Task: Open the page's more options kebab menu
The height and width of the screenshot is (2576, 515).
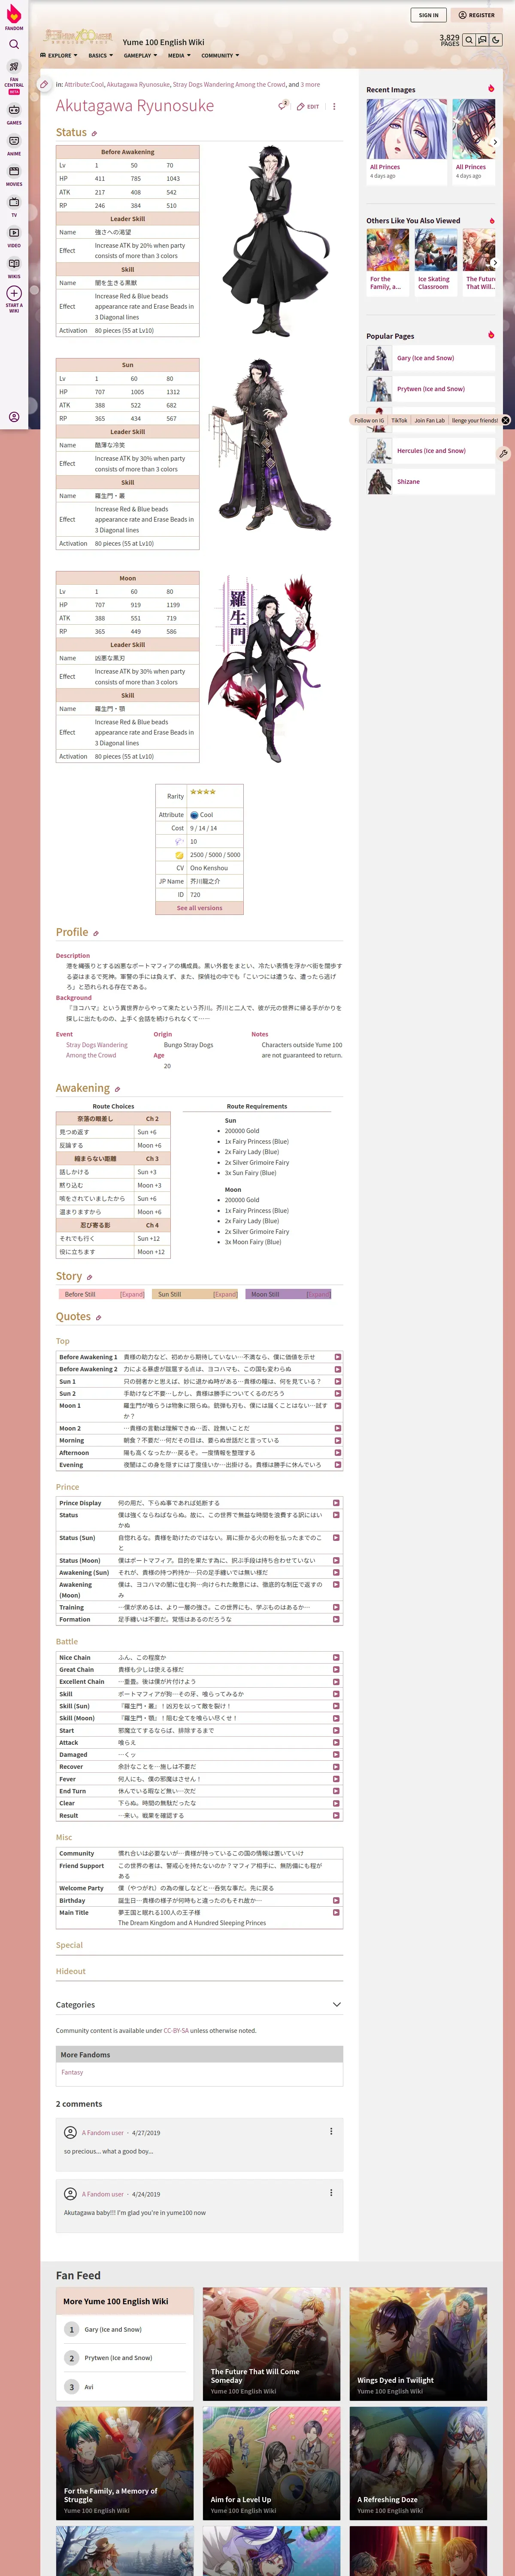Action: click(x=334, y=106)
